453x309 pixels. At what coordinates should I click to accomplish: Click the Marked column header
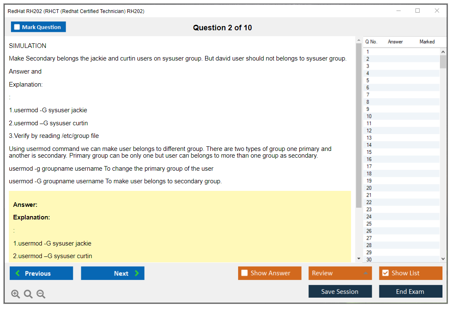click(x=427, y=42)
